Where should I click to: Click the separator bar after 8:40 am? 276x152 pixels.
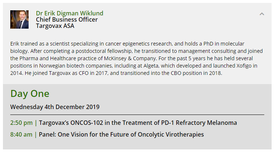click(36, 134)
